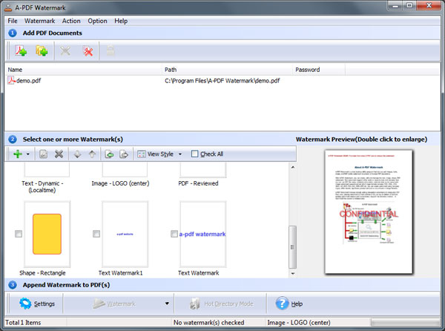The height and width of the screenshot is (331, 445).
Task: Click the red Remove all documents icon
Action: (88, 51)
